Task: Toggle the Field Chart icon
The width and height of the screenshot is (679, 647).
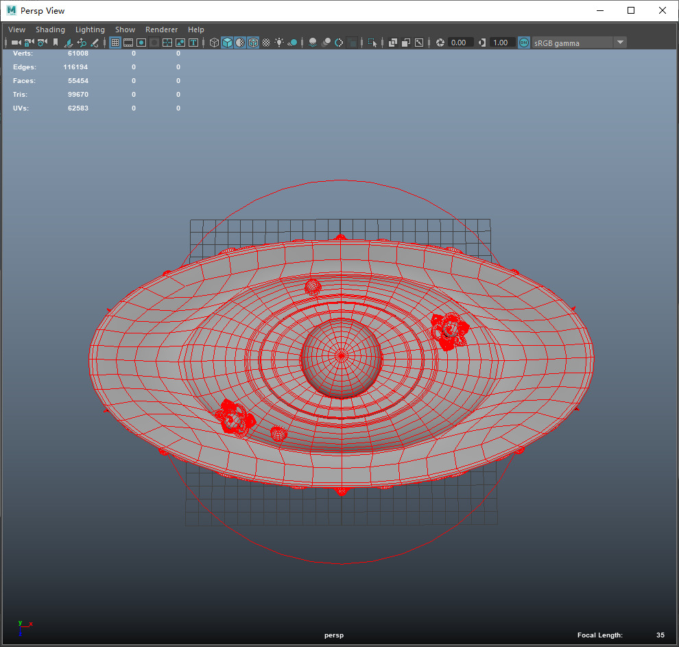Action: point(167,43)
